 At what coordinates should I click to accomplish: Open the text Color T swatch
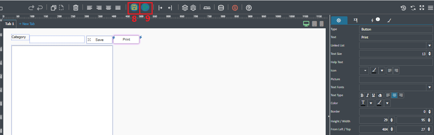363,103
